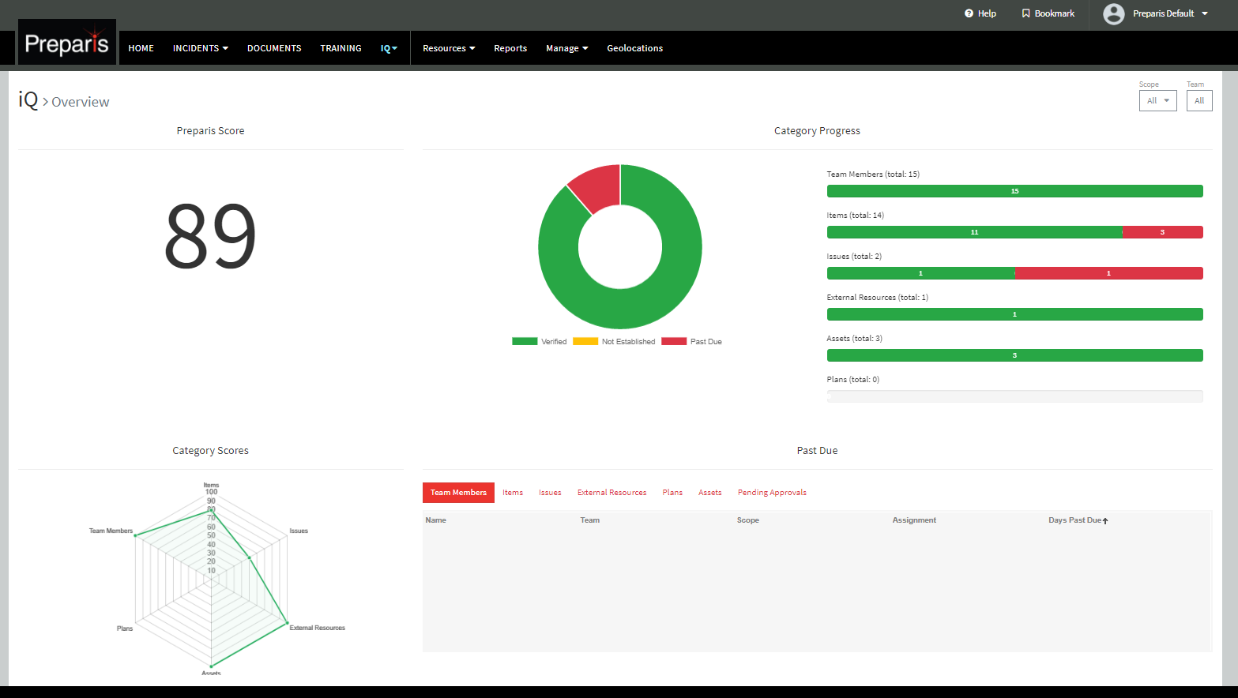Click the Scope column header in table
This screenshot has width=1238, height=698.
[747, 520]
